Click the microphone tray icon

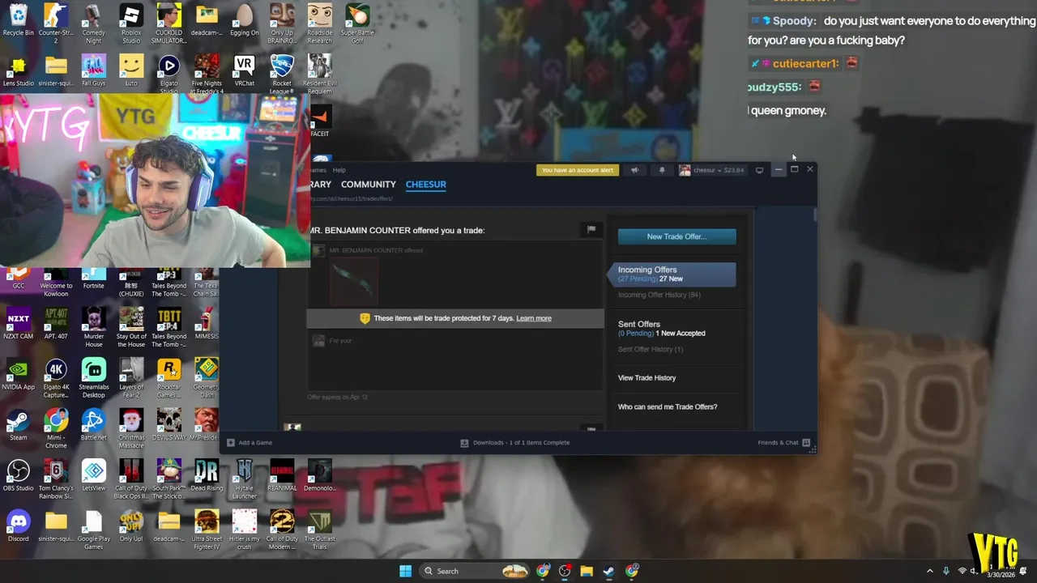point(946,571)
